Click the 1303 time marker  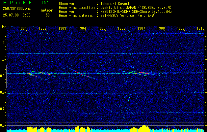[x=62, y=28]
